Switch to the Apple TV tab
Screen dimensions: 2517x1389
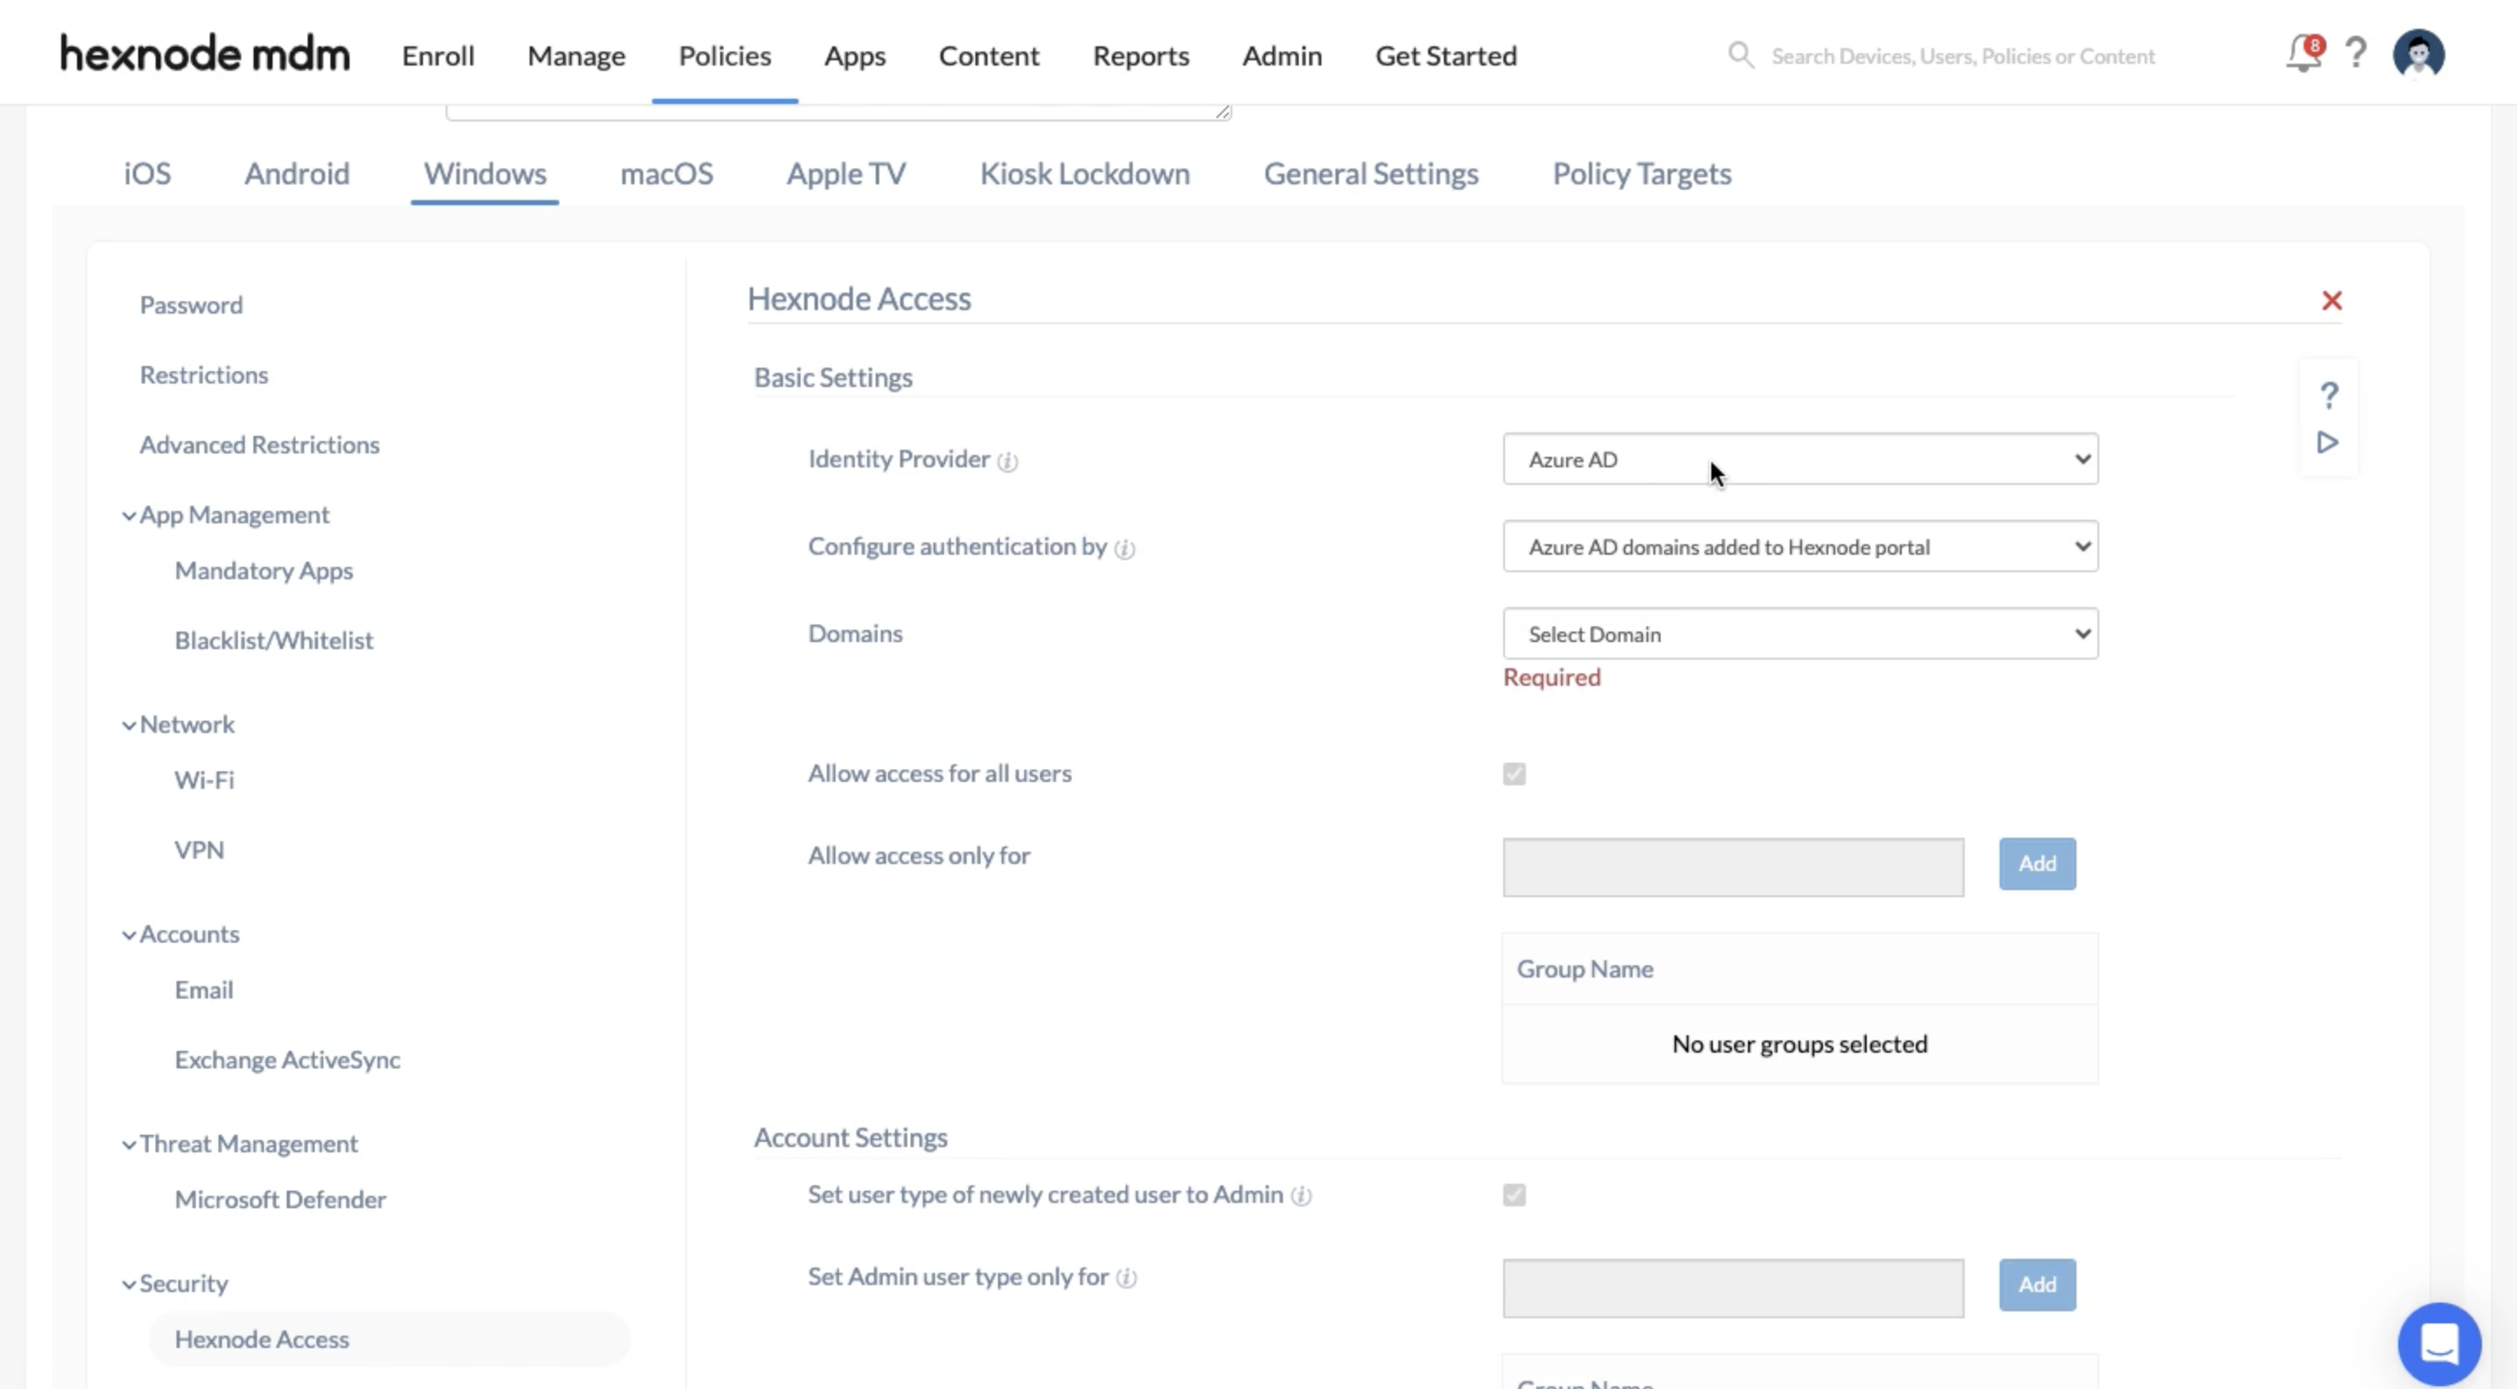pyautogui.click(x=846, y=174)
